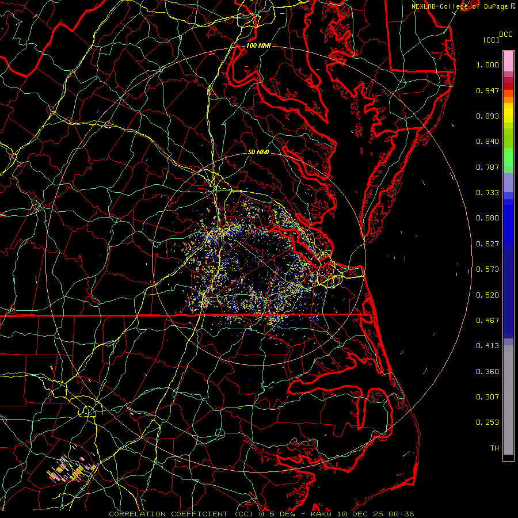Pick the red segment of the color bar
This screenshot has width=518, height=518.
[508, 86]
